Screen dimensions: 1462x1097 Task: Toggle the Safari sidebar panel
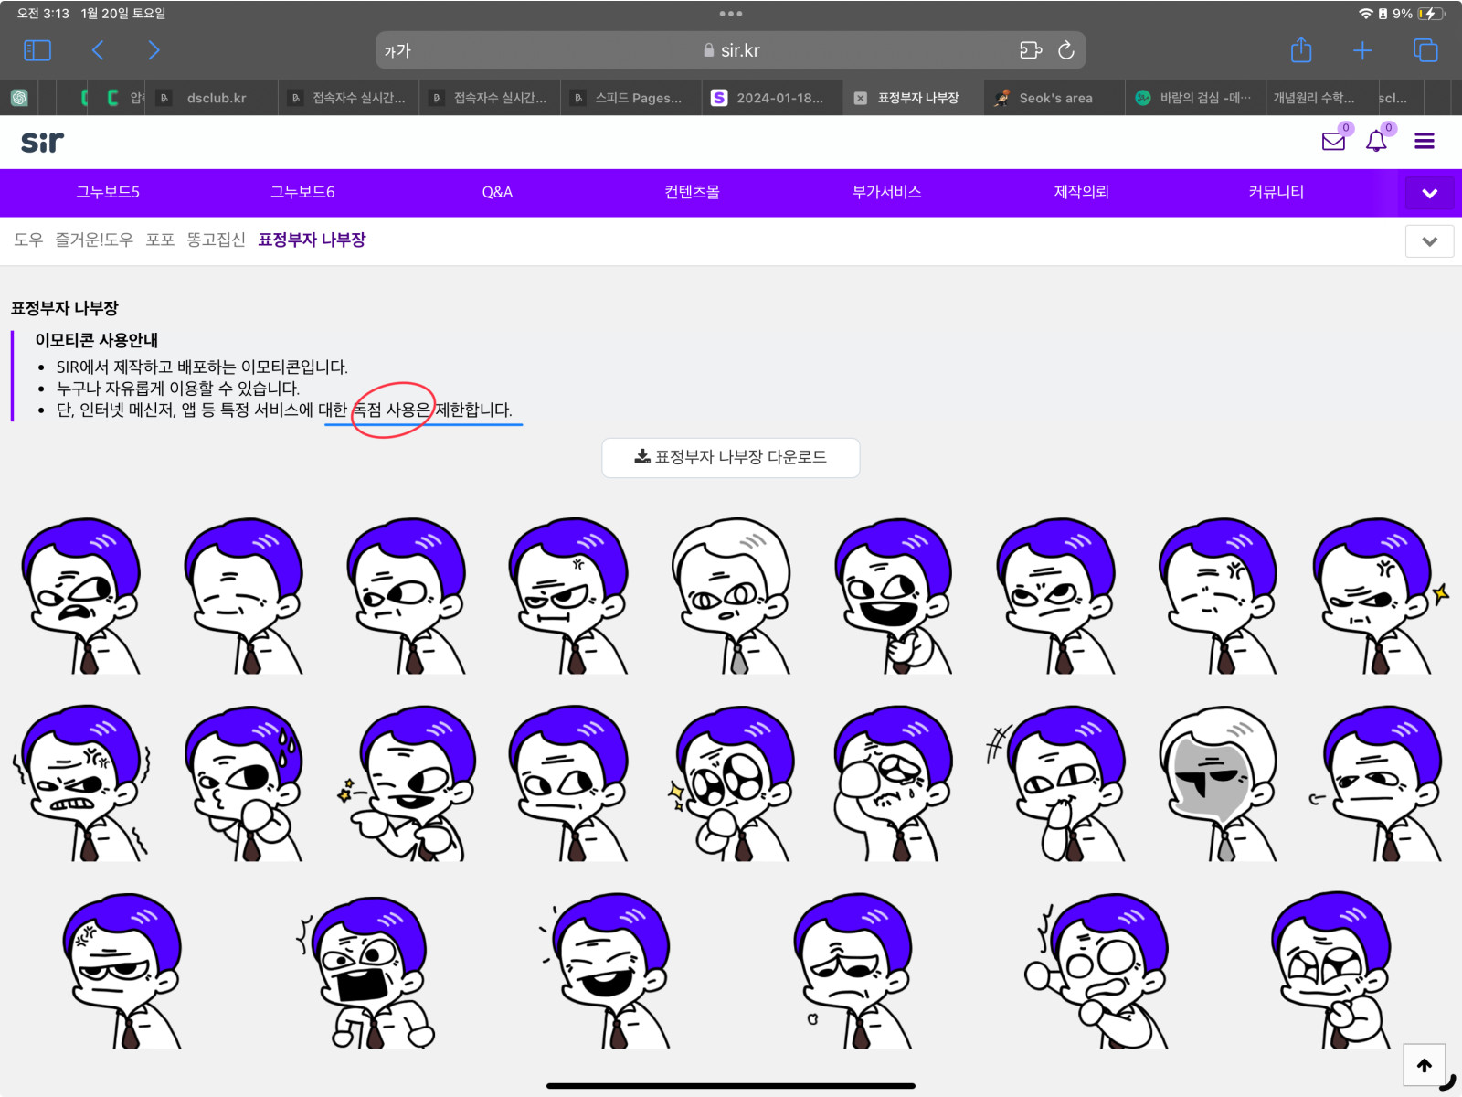37,50
